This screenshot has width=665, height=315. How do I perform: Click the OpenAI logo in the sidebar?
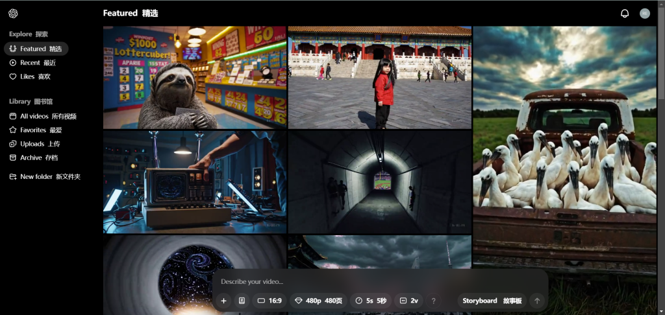(14, 14)
